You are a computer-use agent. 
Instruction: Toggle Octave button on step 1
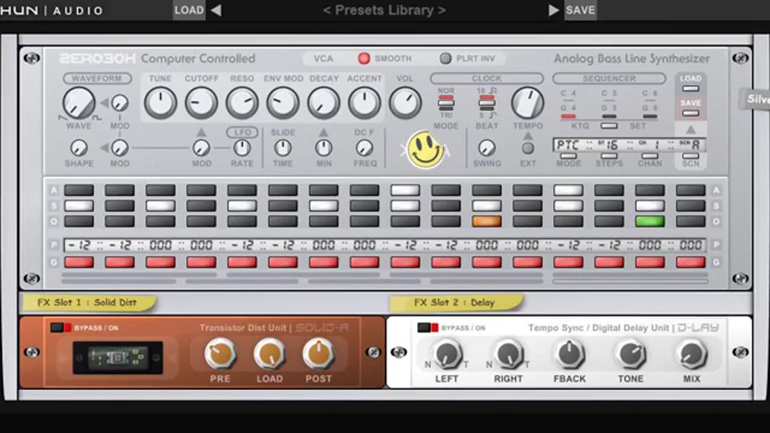click(x=79, y=221)
